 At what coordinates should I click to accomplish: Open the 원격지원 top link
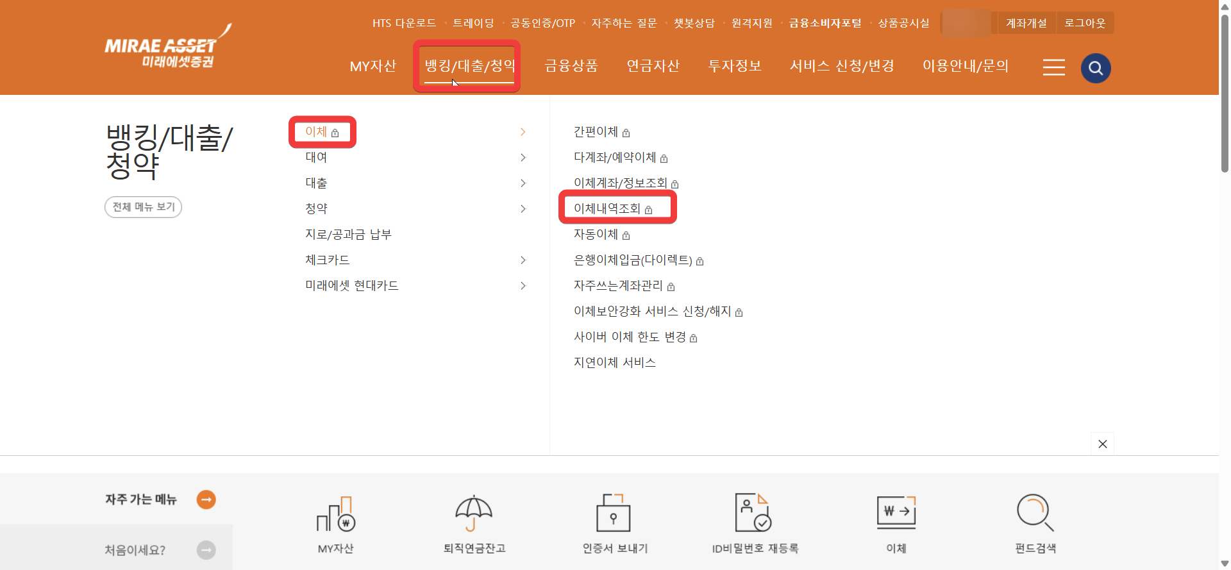[x=751, y=23]
